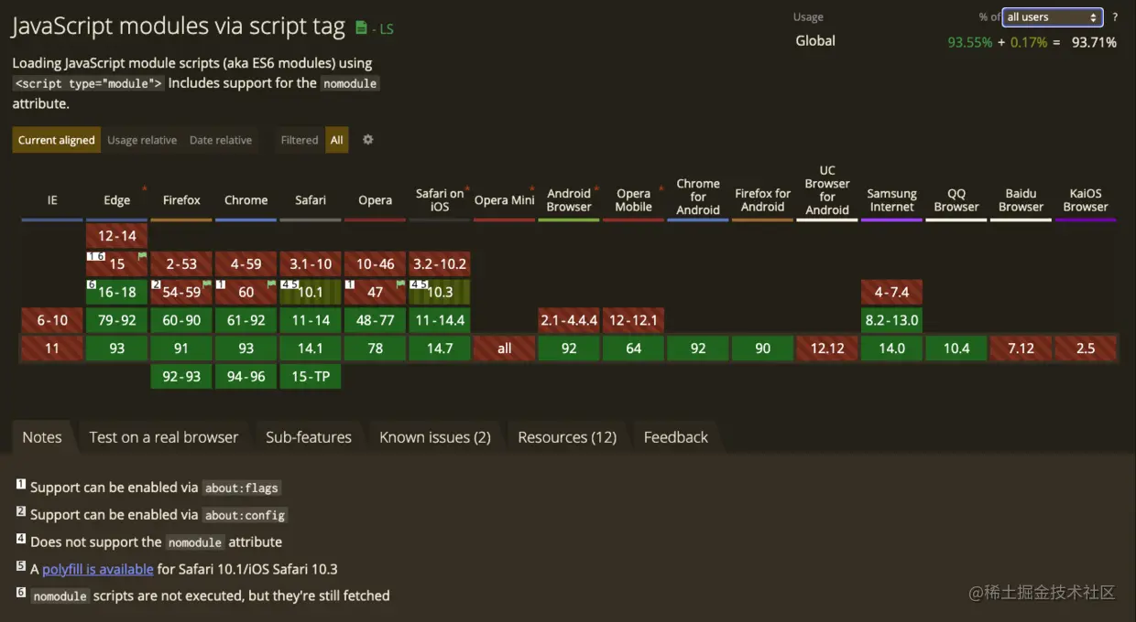Click the QQ Browser column header
Image resolution: width=1136 pixels, height=622 pixels.
[x=956, y=200]
